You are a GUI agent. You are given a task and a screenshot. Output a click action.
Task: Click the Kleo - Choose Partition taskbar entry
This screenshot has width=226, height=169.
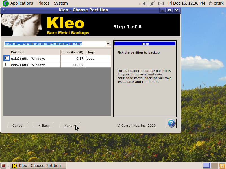coord(38,166)
